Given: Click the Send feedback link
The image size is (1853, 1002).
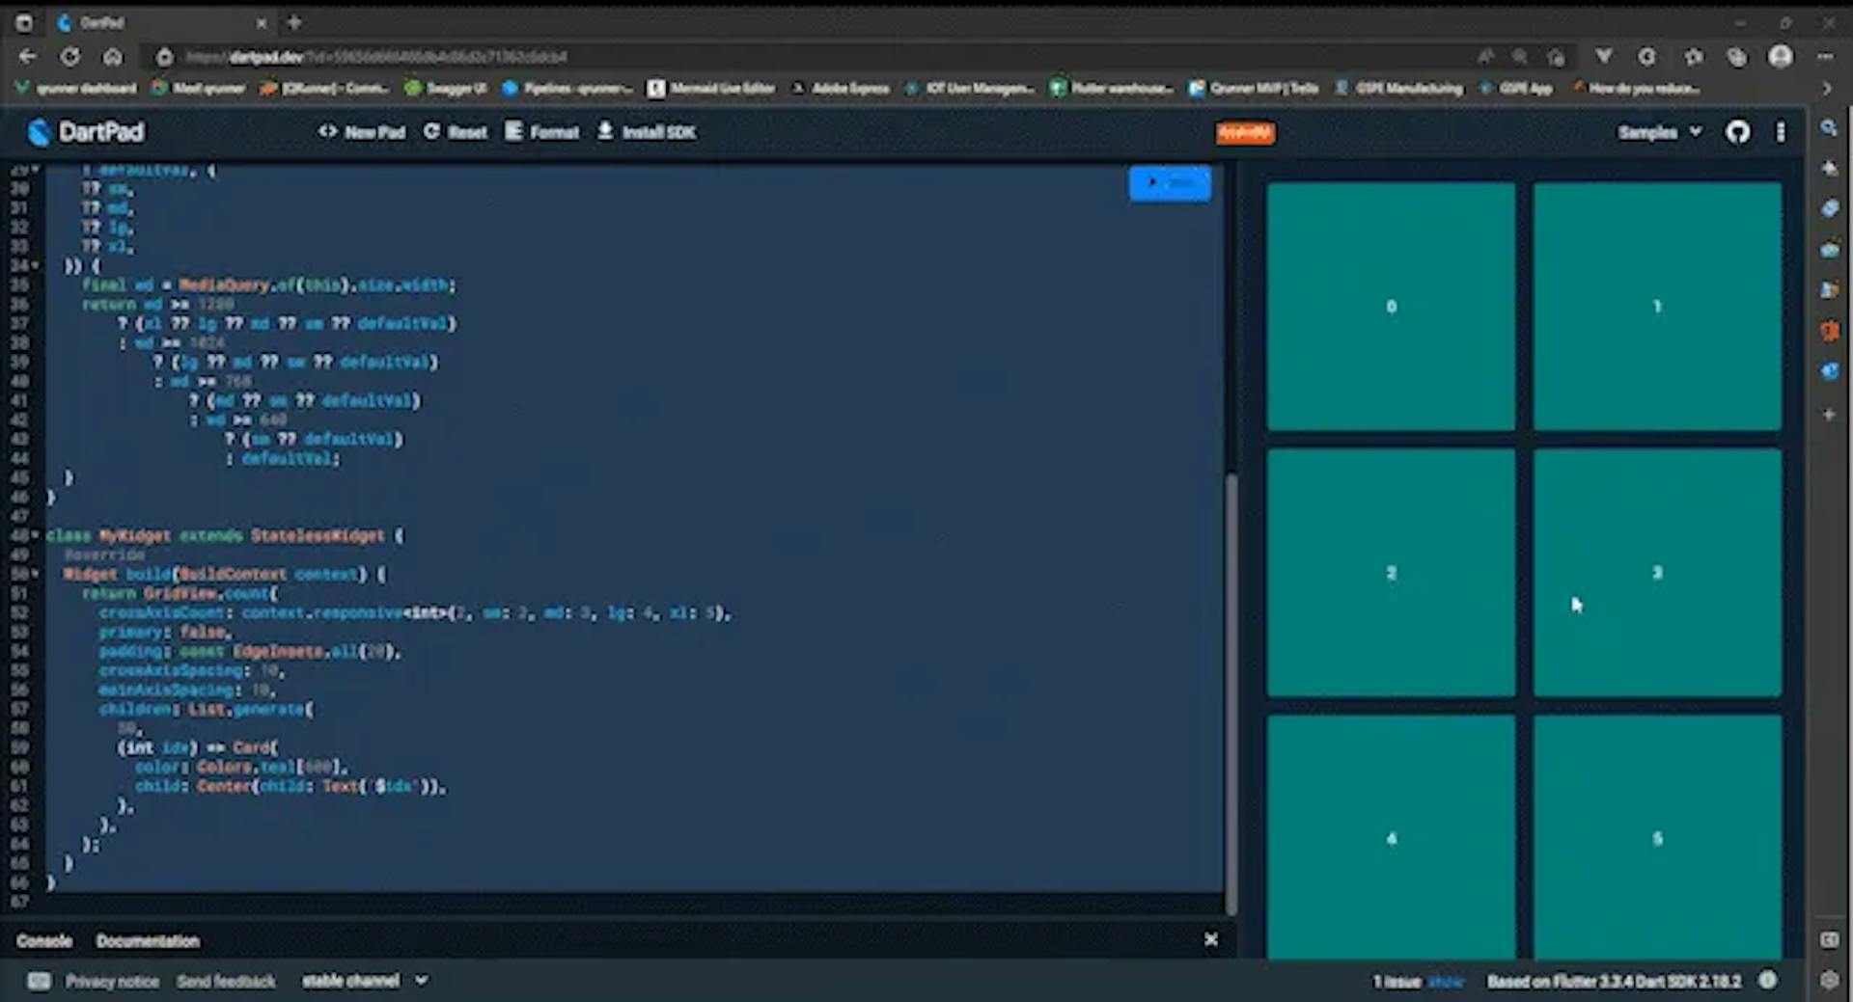Looking at the screenshot, I should [x=226, y=981].
